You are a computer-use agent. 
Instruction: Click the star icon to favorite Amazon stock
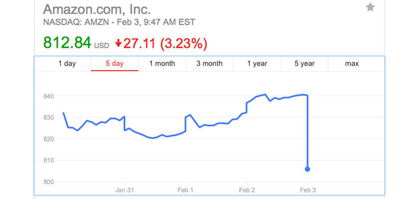tap(370, 7)
